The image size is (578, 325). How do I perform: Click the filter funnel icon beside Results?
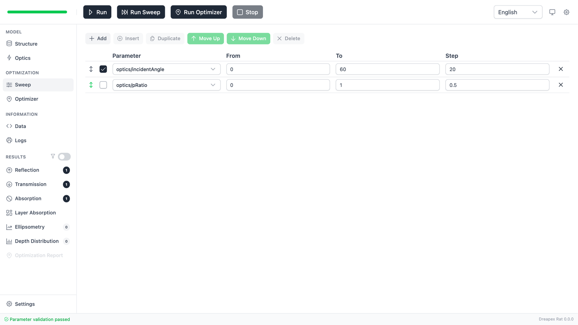pos(53,156)
